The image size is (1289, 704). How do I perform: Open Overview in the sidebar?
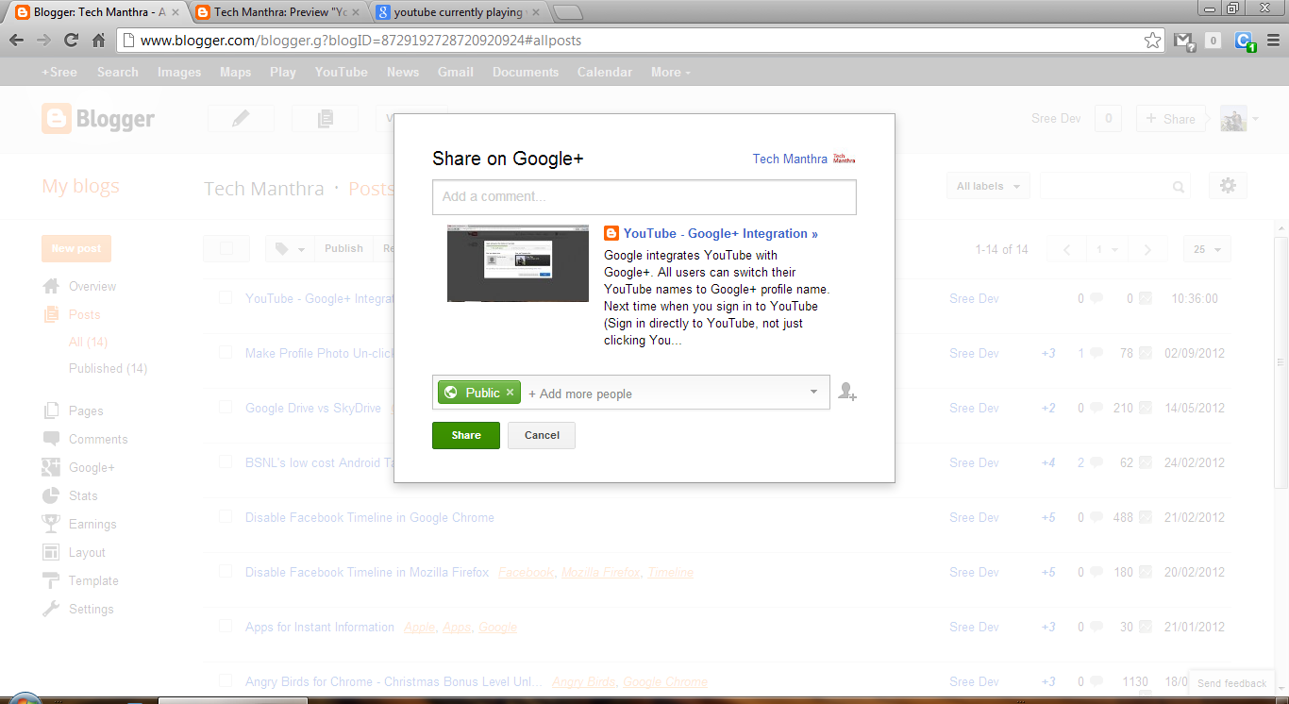click(x=92, y=286)
